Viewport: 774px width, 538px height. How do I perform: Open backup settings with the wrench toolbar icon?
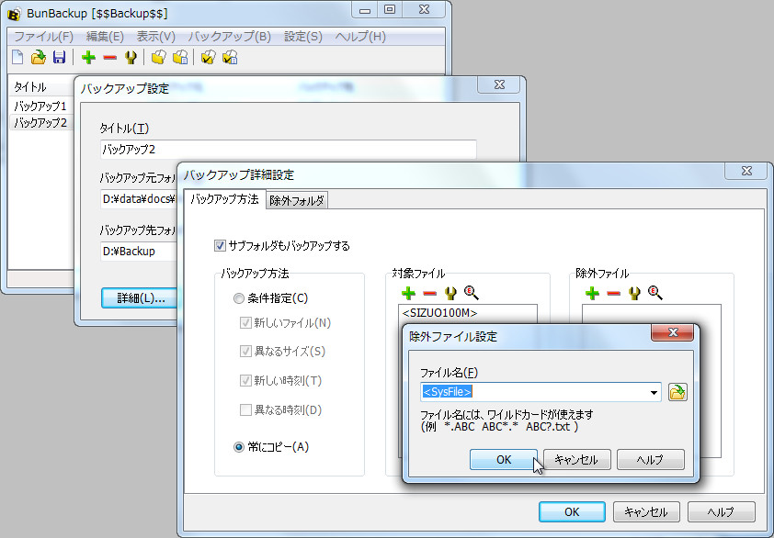(130, 57)
